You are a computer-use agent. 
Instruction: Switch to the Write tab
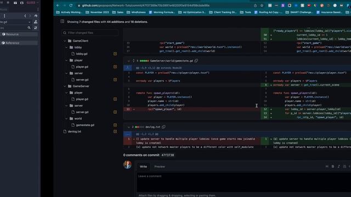[143, 166]
